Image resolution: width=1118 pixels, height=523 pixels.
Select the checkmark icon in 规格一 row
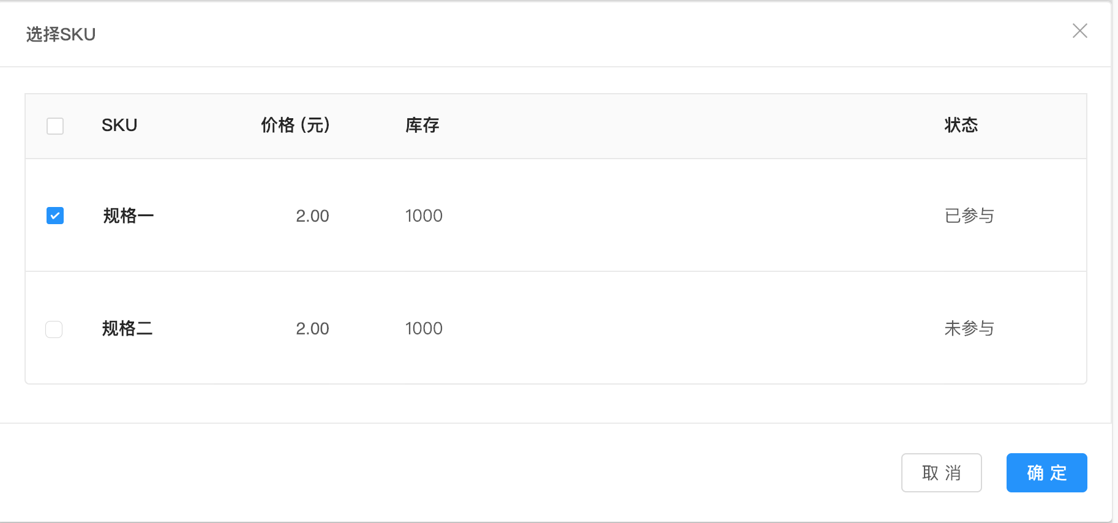[54, 216]
